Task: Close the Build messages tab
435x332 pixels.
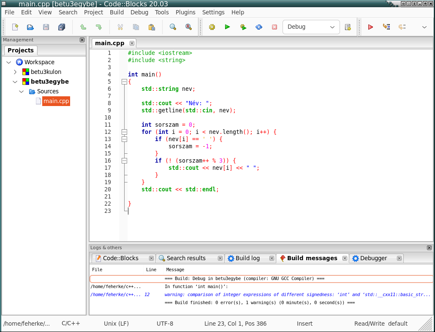Action: [345, 258]
